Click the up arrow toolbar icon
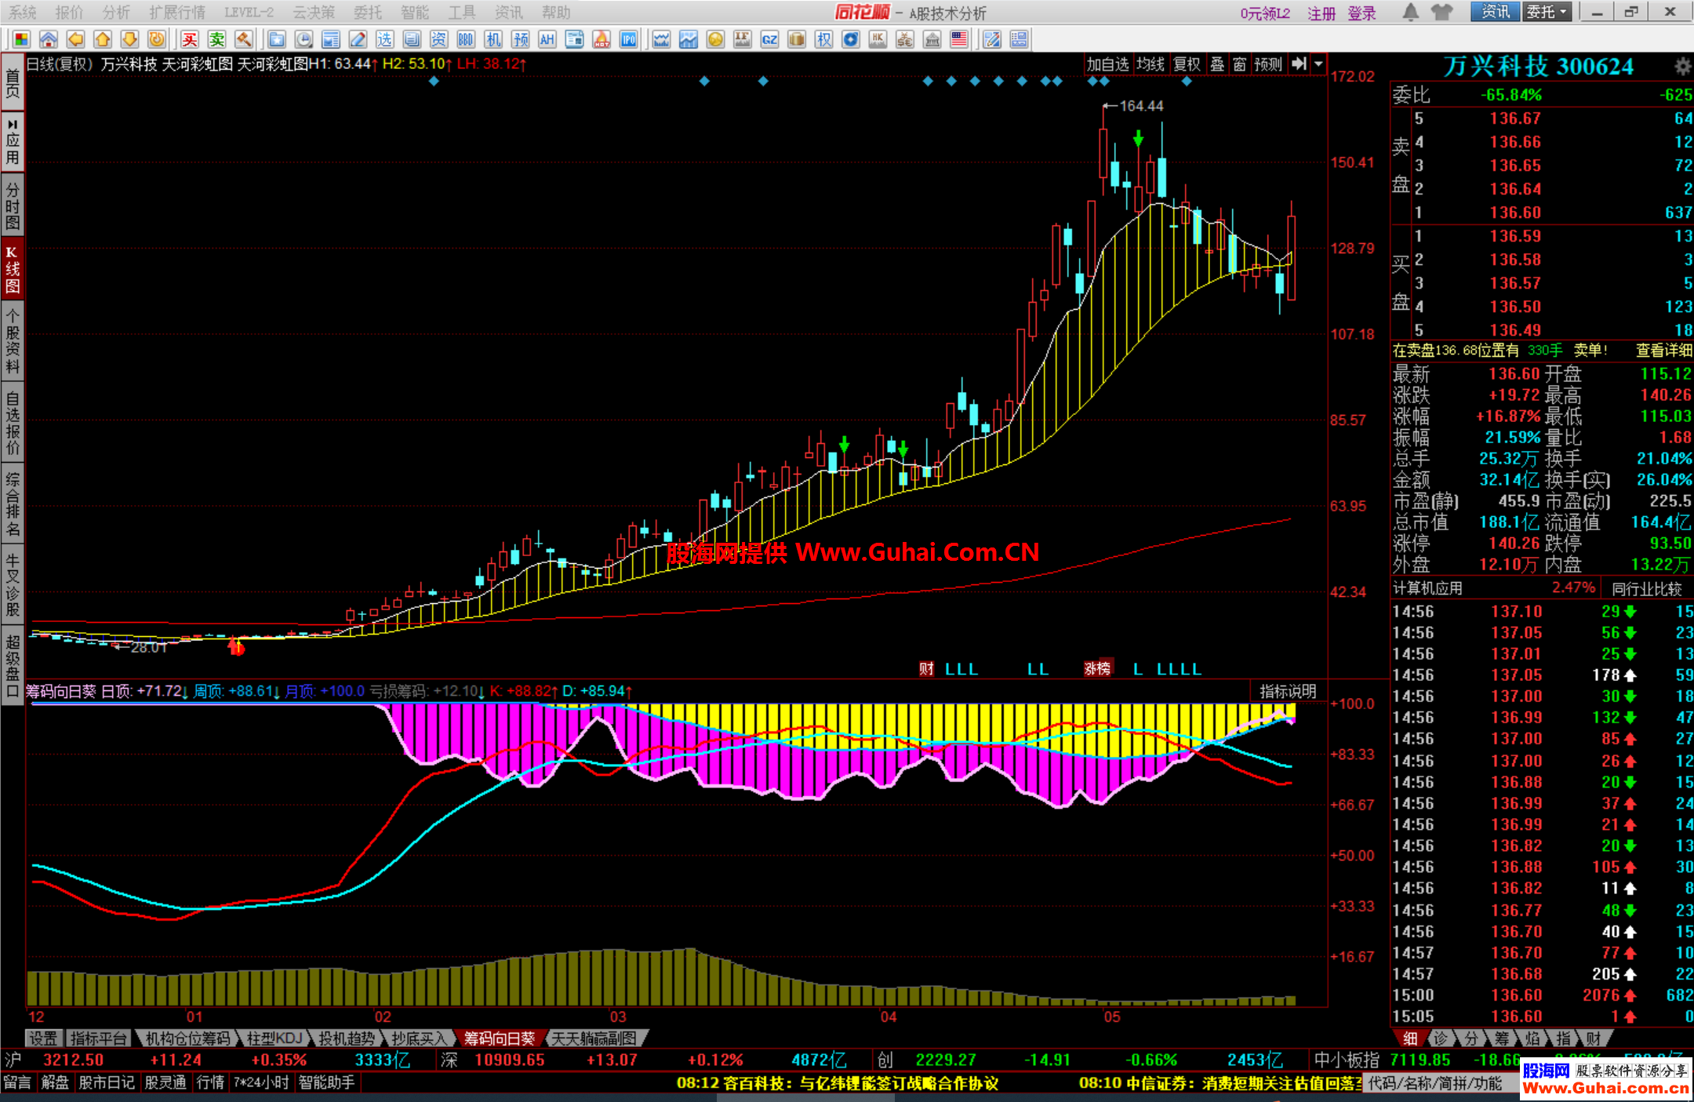This screenshot has height=1102, width=1694. 103,39
